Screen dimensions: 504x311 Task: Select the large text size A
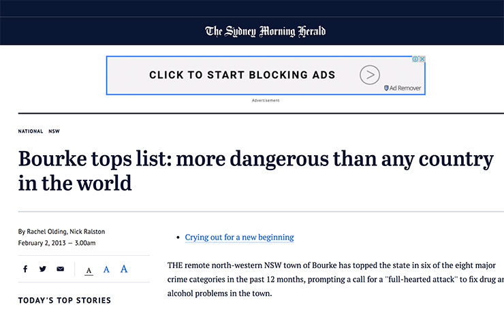pos(124,269)
